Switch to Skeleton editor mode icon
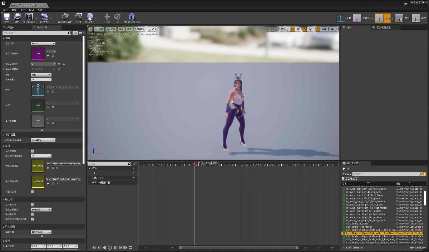 point(341,18)
